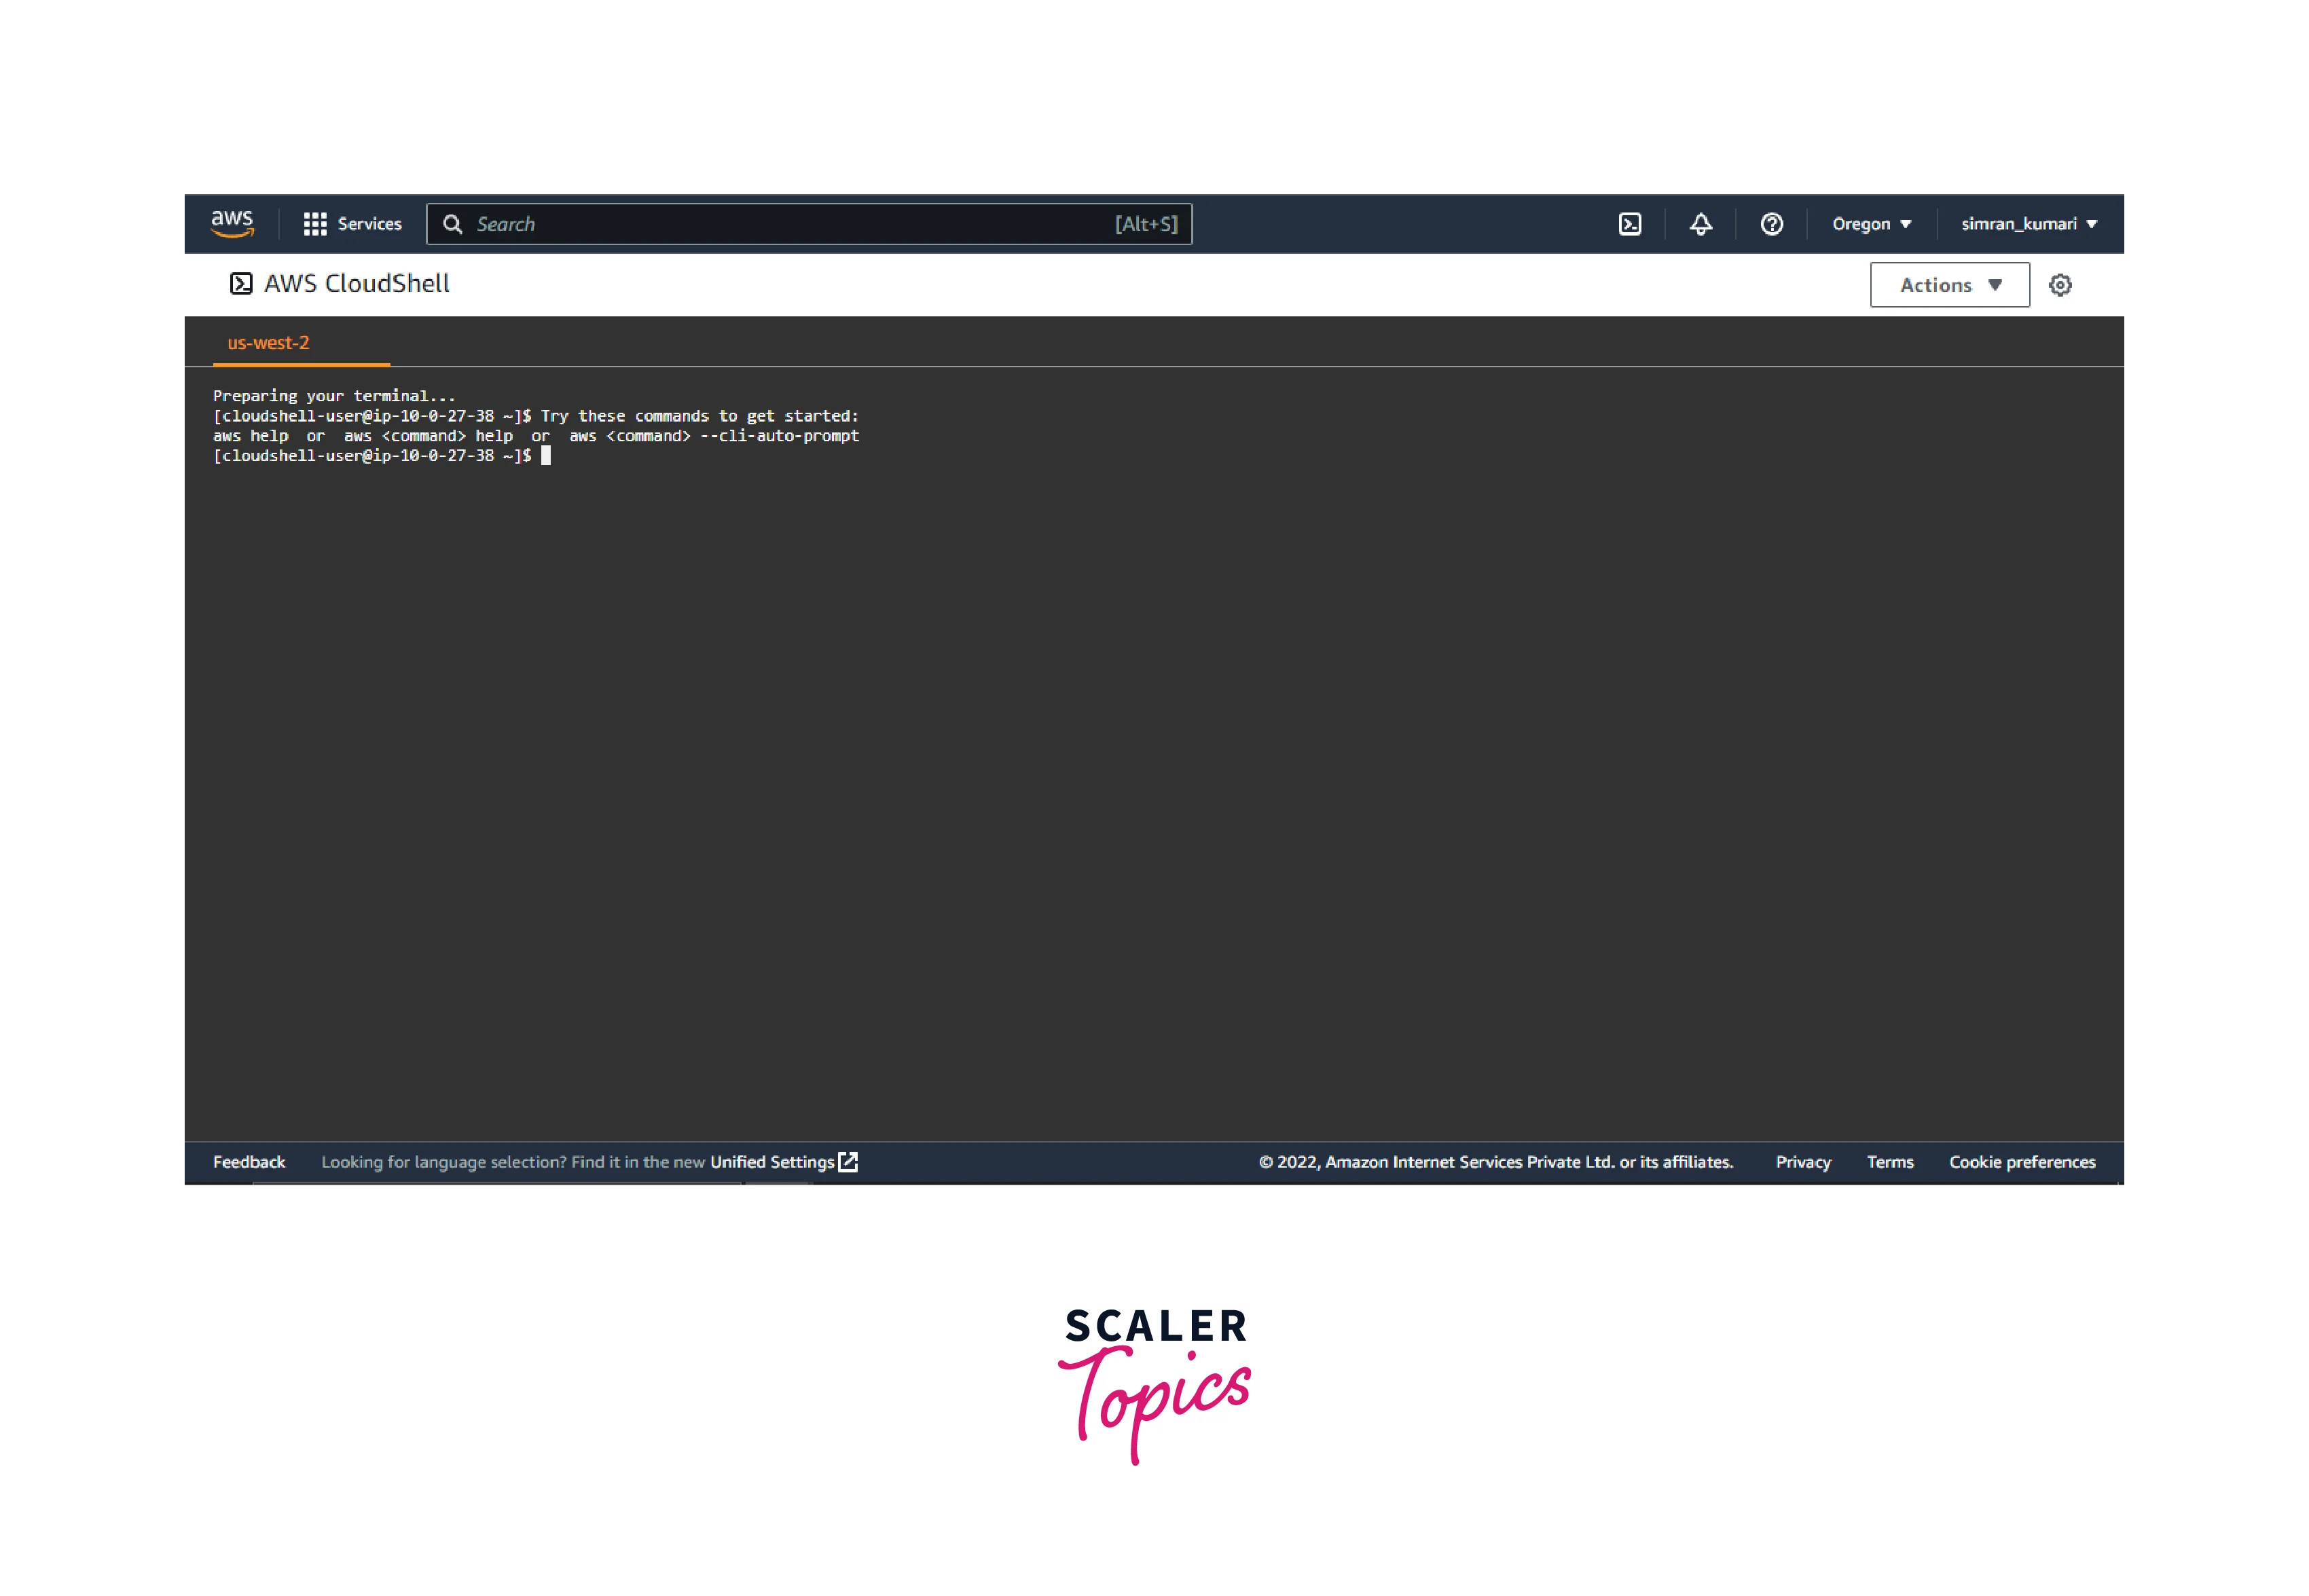Open the notifications bell icon
The image size is (2309, 1596).
tap(1701, 224)
